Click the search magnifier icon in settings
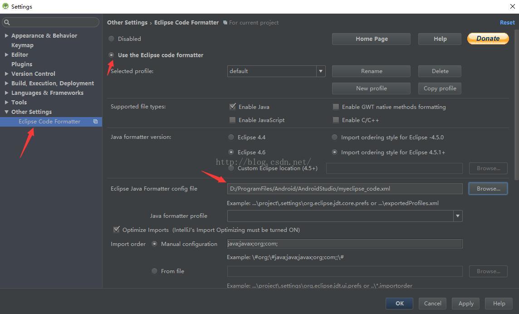Viewport: 519px width, 314px height. coord(7,22)
